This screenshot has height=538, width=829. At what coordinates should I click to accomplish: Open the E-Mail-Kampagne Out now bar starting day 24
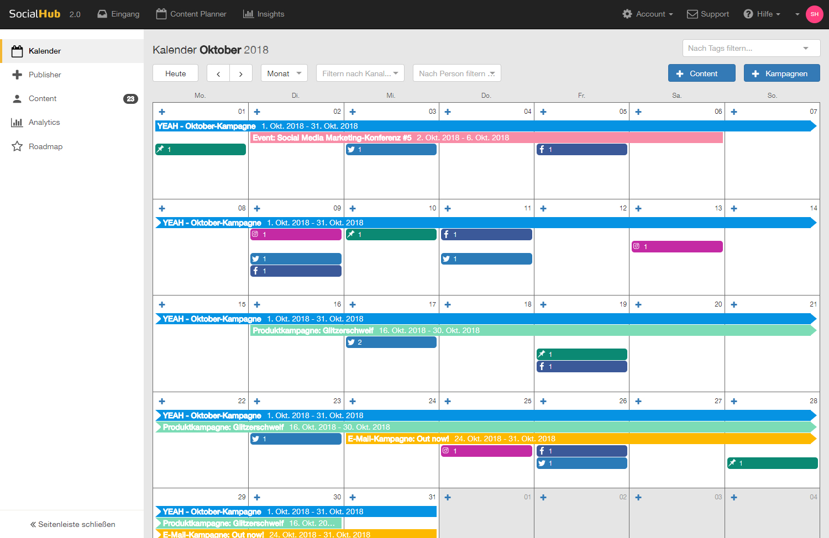coord(581,439)
